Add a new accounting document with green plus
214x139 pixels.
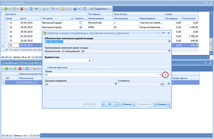pyautogui.click(x=6, y=9)
